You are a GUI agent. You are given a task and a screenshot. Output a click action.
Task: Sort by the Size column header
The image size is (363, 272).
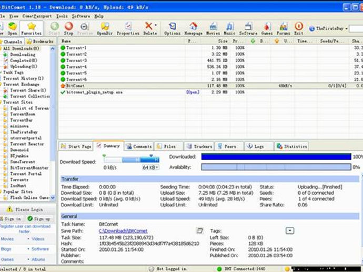point(216,41)
